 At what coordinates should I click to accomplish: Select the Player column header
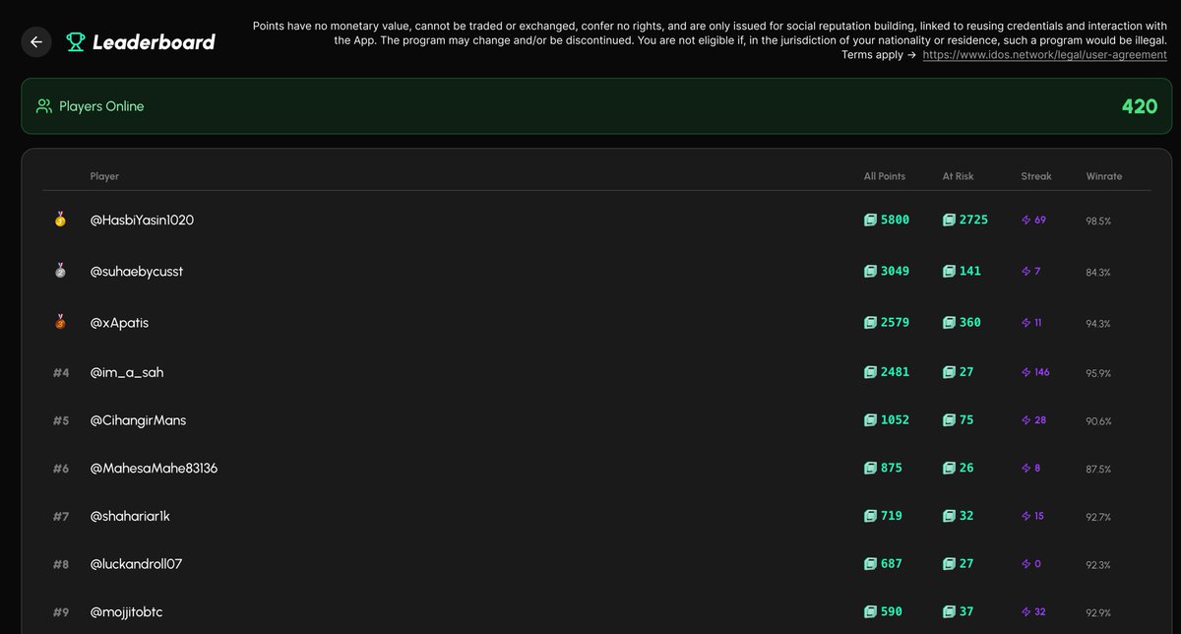coord(104,176)
